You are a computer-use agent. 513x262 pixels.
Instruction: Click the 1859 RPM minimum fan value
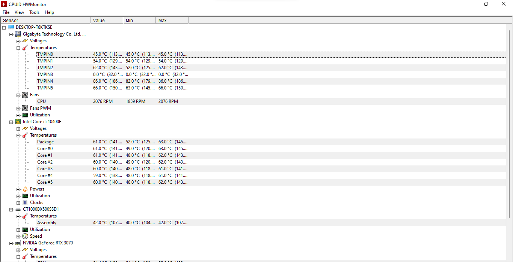(136, 101)
